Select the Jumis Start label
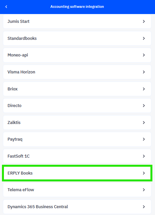This screenshot has height=215, width=155. pos(18,22)
